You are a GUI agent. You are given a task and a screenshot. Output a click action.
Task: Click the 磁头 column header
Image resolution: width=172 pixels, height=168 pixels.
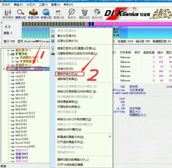[160, 52]
